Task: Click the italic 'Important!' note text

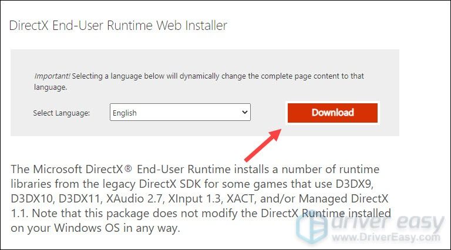Action: [52, 76]
